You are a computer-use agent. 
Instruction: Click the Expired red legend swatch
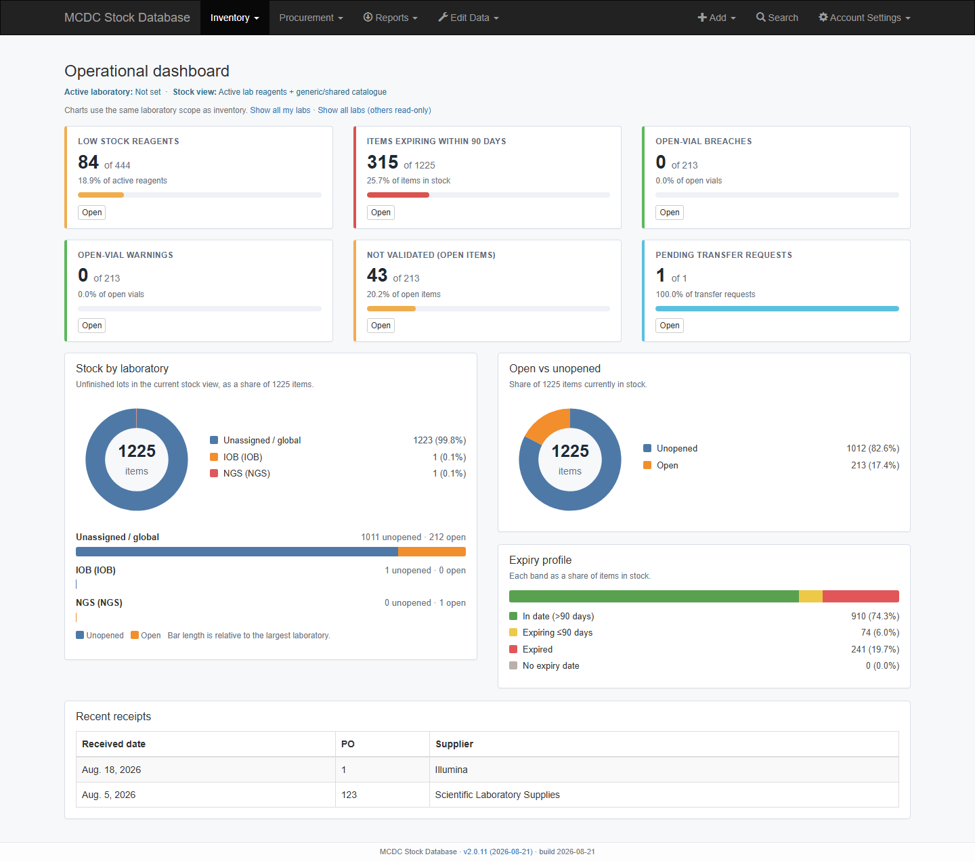point(513,649)
